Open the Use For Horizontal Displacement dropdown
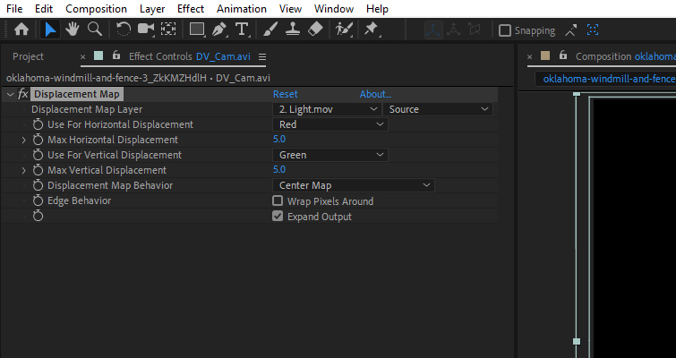676x358 pixels. point(329,124)
